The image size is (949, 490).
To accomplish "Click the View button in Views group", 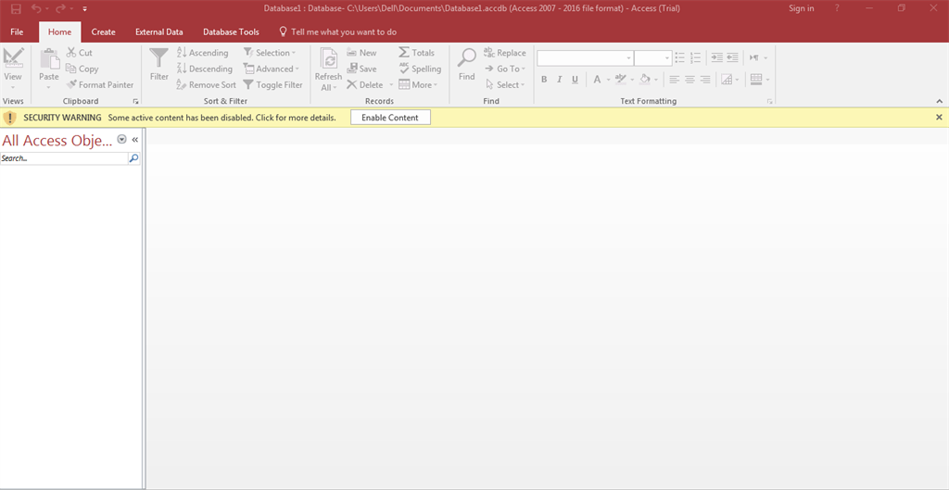I will (13, 68).
